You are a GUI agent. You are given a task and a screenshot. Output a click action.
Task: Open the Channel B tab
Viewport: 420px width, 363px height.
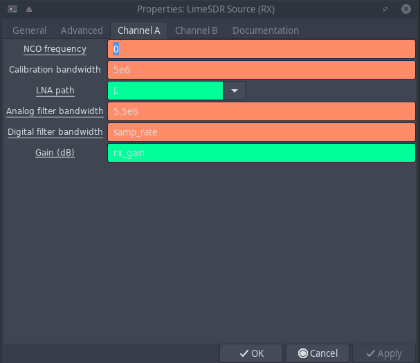(196, 30)
